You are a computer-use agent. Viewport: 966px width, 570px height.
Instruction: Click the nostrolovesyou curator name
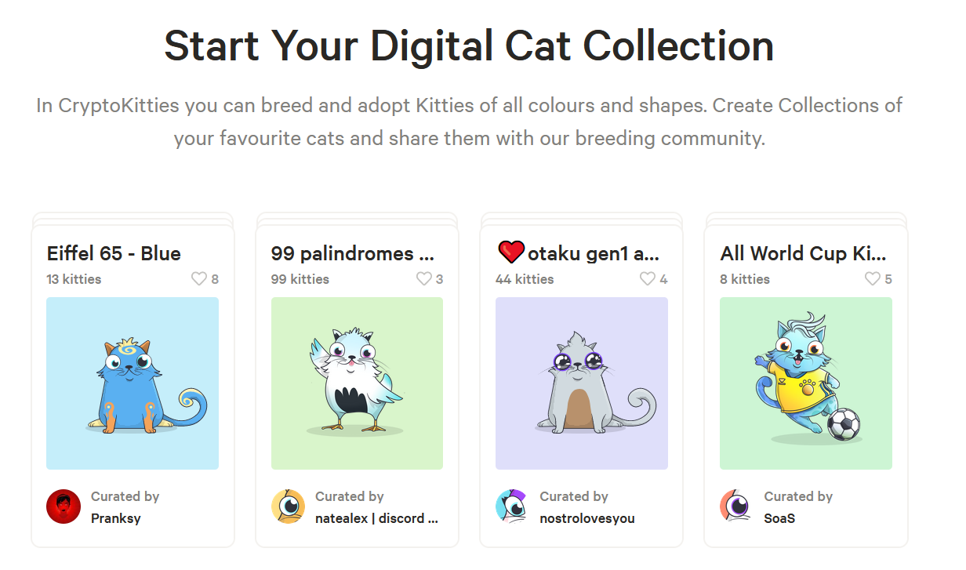[x=586, y=518]
